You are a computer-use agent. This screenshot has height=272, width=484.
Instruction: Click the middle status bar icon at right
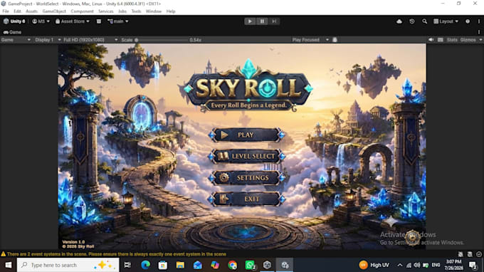[x=470, y=254]
